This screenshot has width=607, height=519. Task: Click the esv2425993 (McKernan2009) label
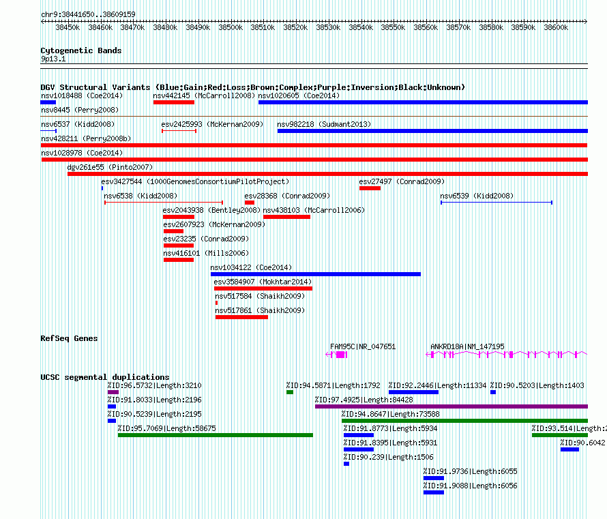pyautogui.click(x=212, y=124)
